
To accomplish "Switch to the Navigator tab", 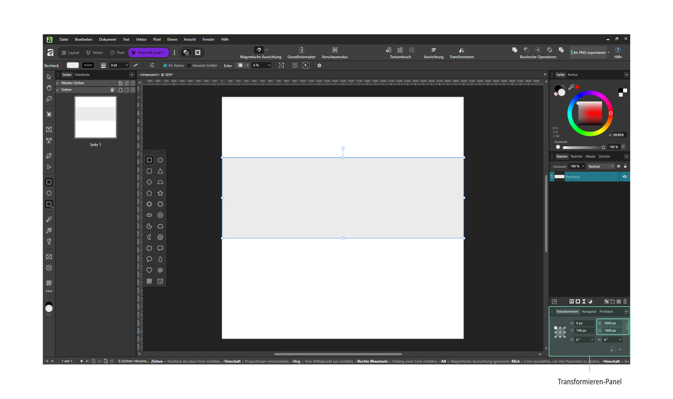I will (x=589, y=311).
